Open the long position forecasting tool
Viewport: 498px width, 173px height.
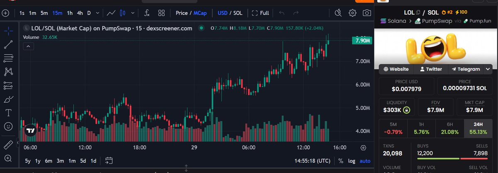pos(8,86)
